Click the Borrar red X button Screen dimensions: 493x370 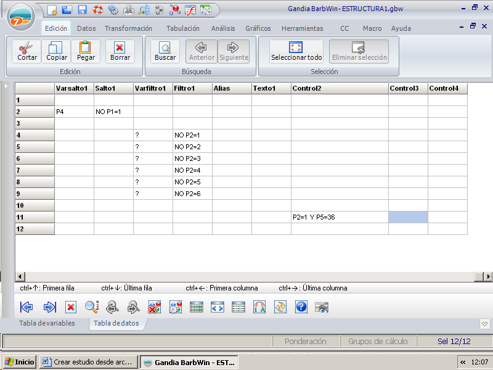[x=120, y=52]
